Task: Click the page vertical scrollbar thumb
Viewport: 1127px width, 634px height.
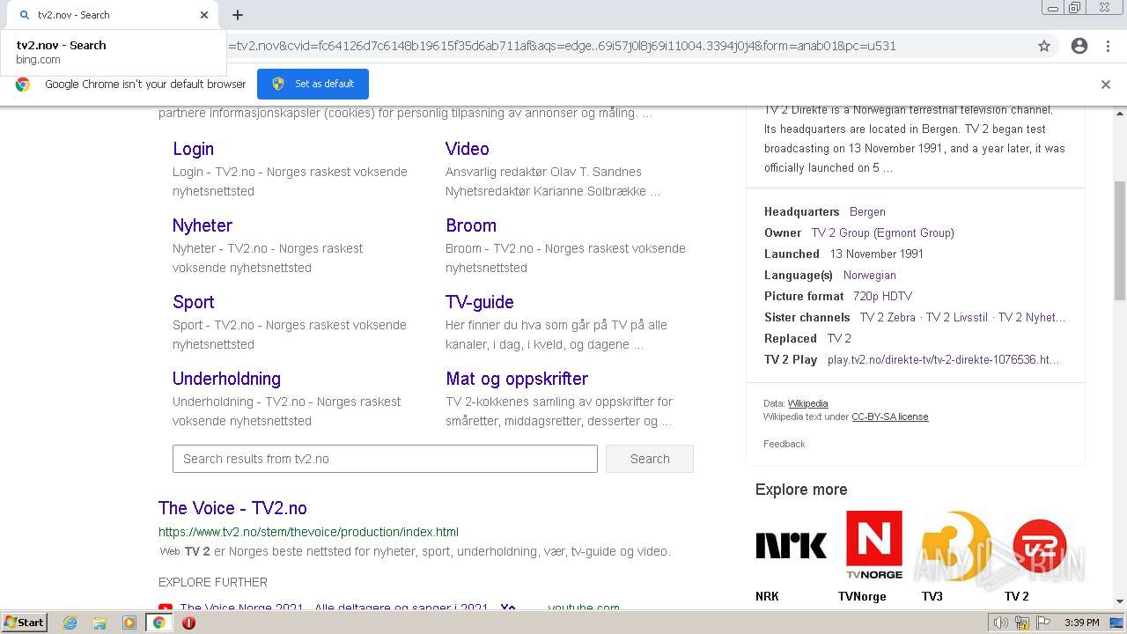Action: 1120,240
